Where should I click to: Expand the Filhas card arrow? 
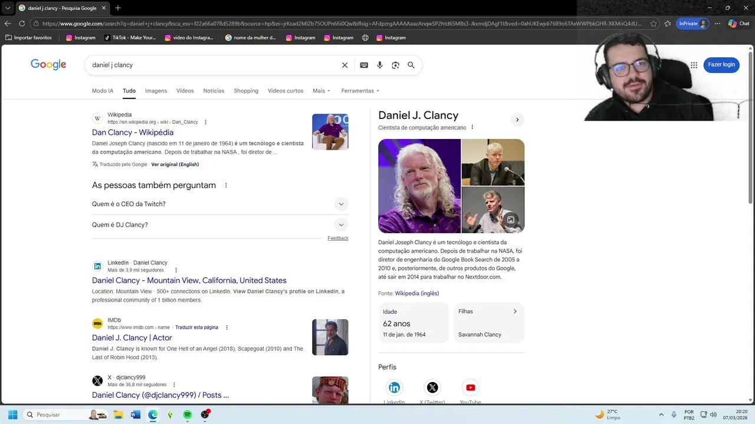pos(514,312)
